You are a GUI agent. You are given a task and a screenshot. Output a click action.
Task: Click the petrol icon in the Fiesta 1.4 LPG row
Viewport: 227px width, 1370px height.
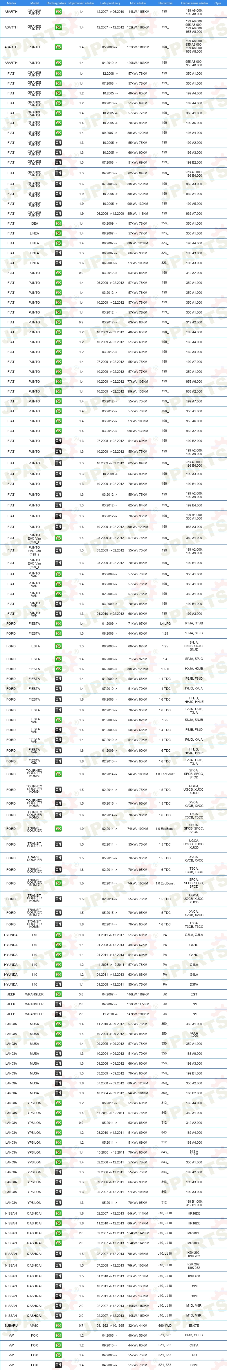click(58, 623)
